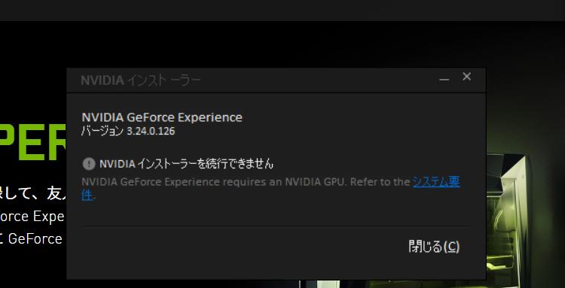
Task: Click the NVIDIA インストーラー title bar text
Action: 141,80
